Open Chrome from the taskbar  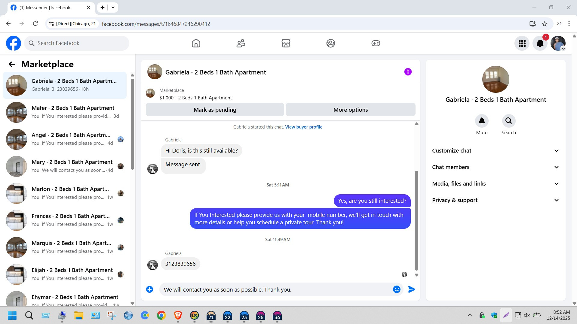coord(161,316)
